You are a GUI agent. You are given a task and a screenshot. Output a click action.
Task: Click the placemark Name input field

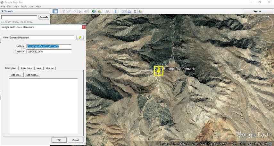coord(42,38)
